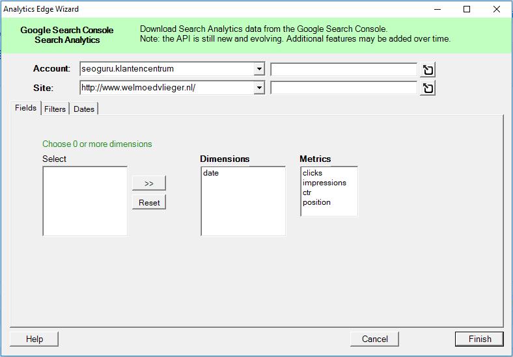This screenshot has height=357, width=513.
Task: Click the >> add dimension button
Action: [149, 183]
